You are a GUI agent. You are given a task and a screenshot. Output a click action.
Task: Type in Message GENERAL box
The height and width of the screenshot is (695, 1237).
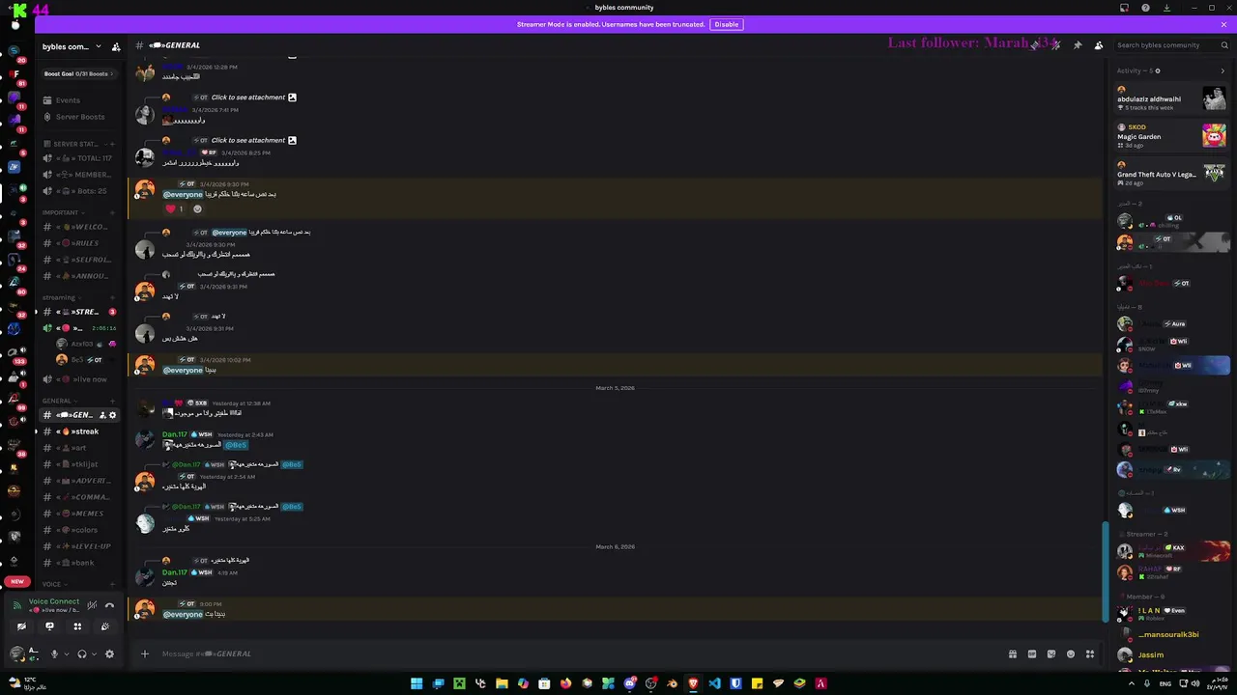click(580, 653)
